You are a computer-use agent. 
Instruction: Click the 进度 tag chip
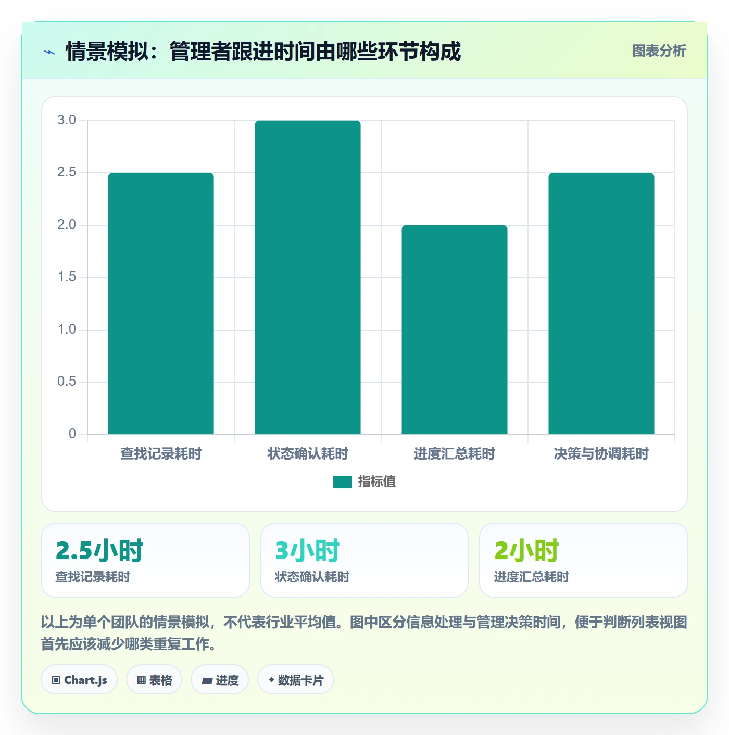[220, 680]
